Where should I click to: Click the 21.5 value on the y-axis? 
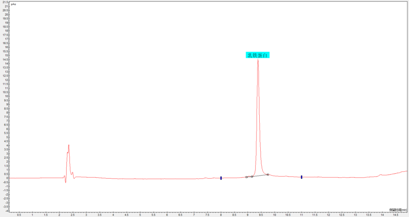[x=5, y=2]
